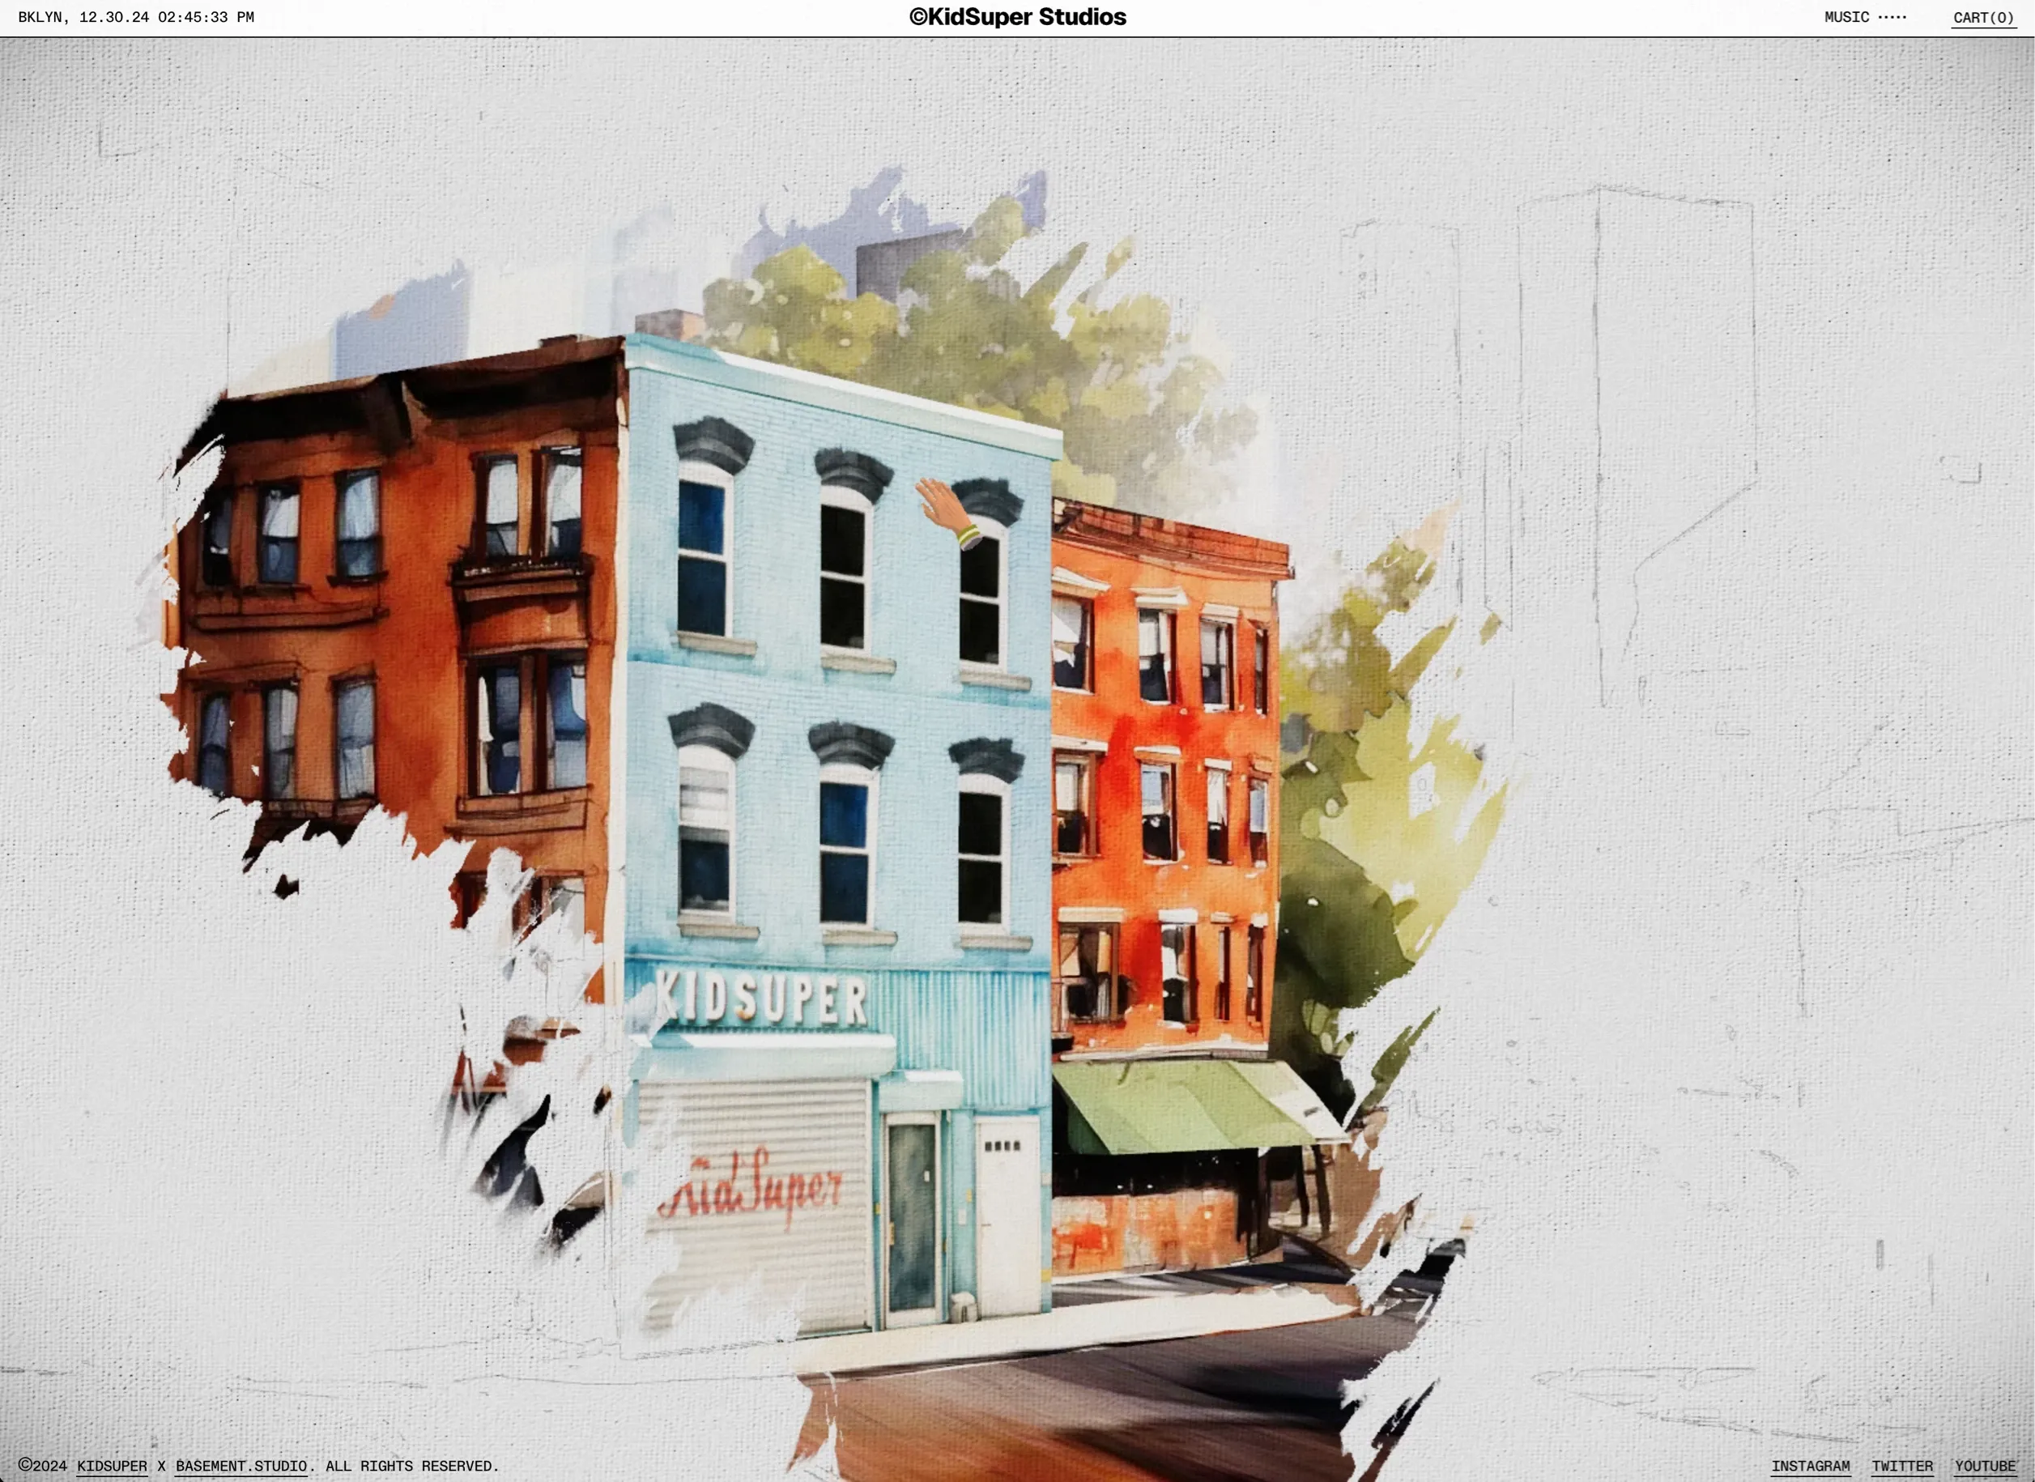Screen dimensions: 2035x1482
Task: Click the ©KidSuper Studios logo
Action: 1017,17
